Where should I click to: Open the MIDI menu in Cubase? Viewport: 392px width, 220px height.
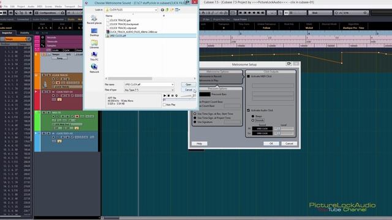click(40, 6)
